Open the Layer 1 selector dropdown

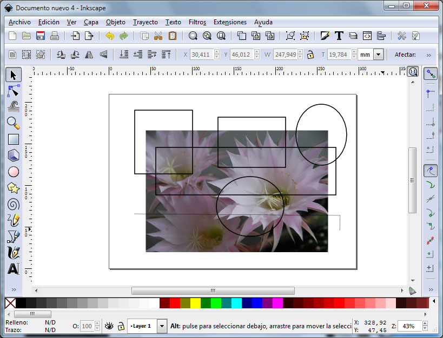(162, 326)
